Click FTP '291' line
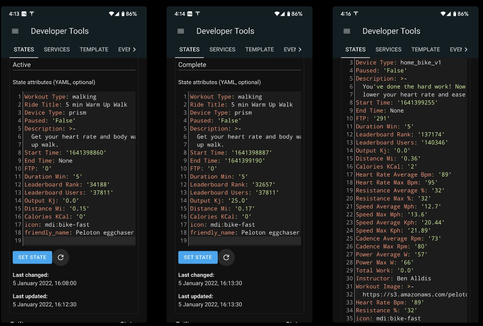This screenshot has width=483, height=326. (x=373, y=119)
